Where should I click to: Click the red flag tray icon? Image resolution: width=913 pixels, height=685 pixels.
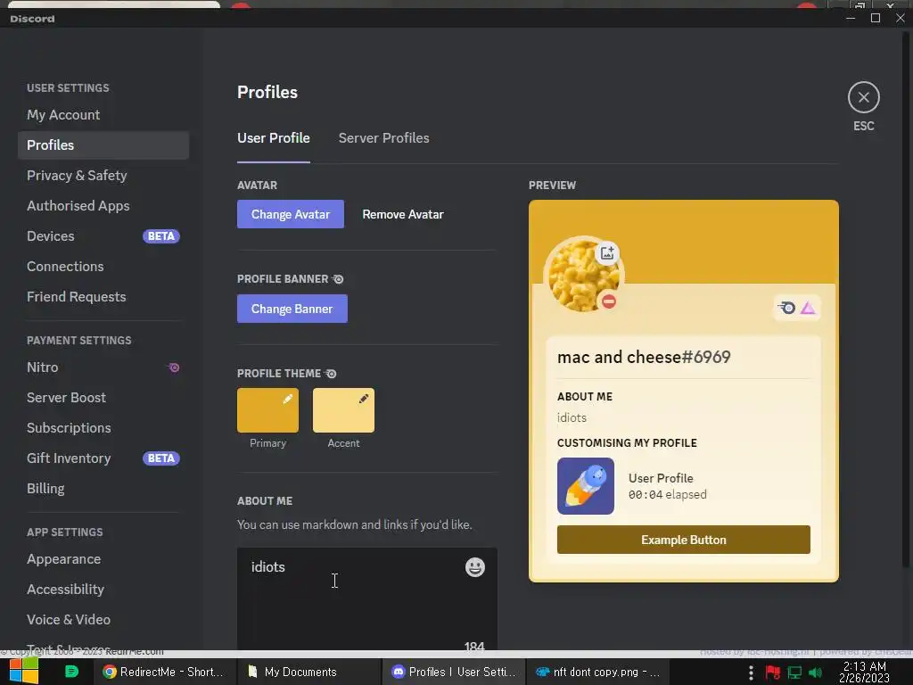(x=773, y=673)
